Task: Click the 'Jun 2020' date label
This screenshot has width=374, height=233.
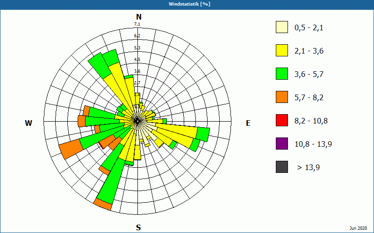Action: [358, 228]
